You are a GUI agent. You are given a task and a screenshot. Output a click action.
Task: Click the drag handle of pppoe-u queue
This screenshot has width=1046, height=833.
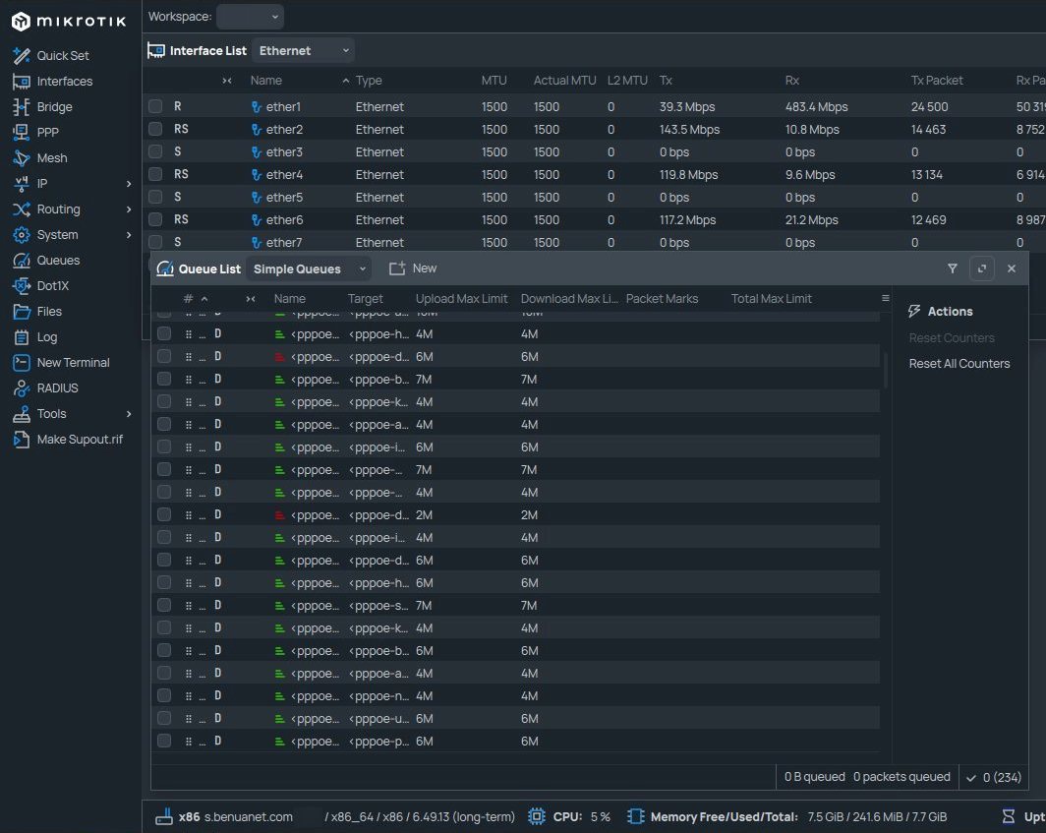click(189, 719)
